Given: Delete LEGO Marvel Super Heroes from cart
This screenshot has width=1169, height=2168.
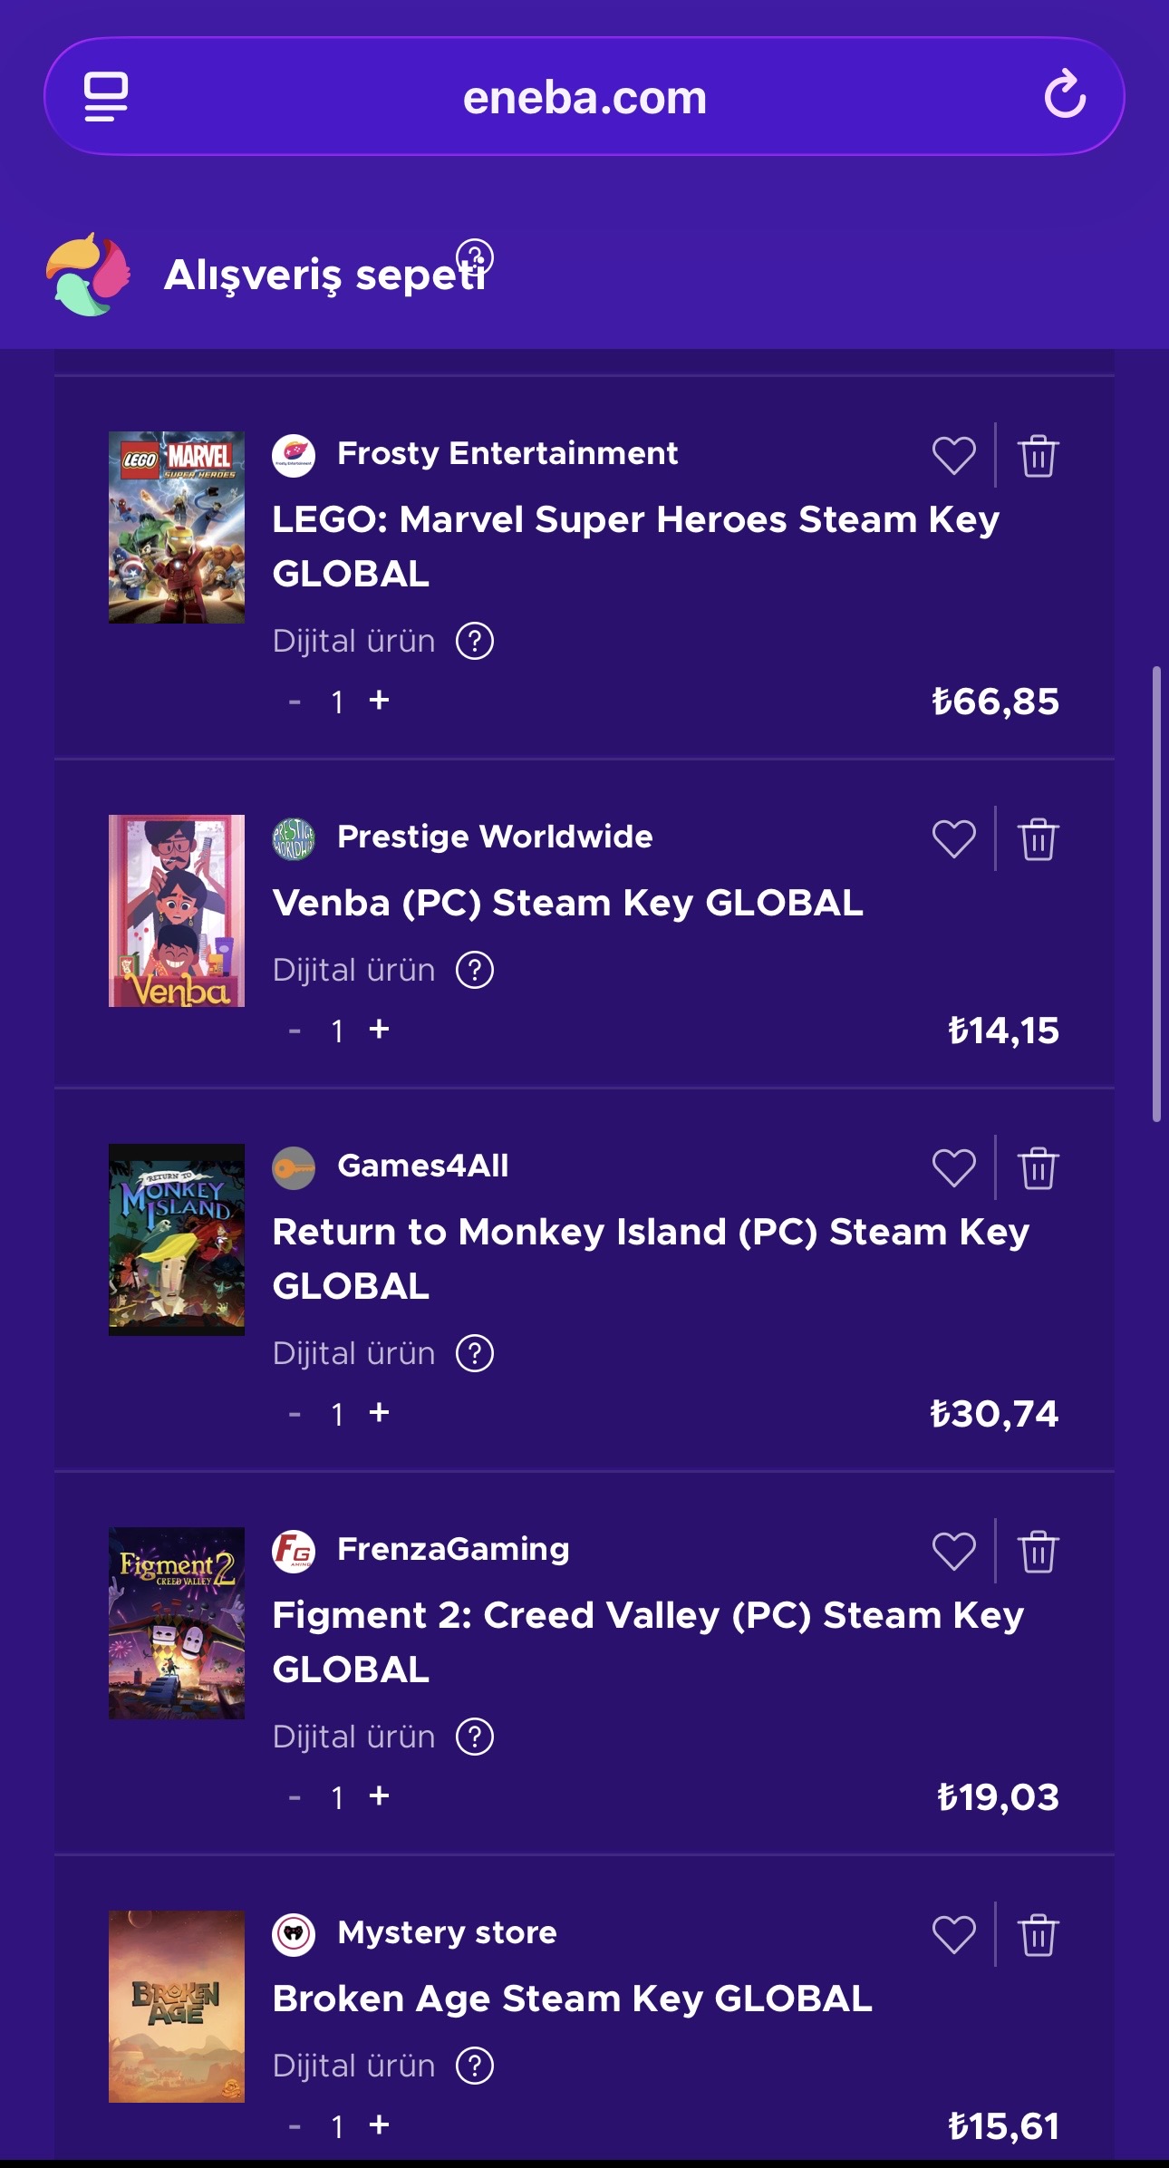Looking at the screenshot, I should tap(1038, 455).
